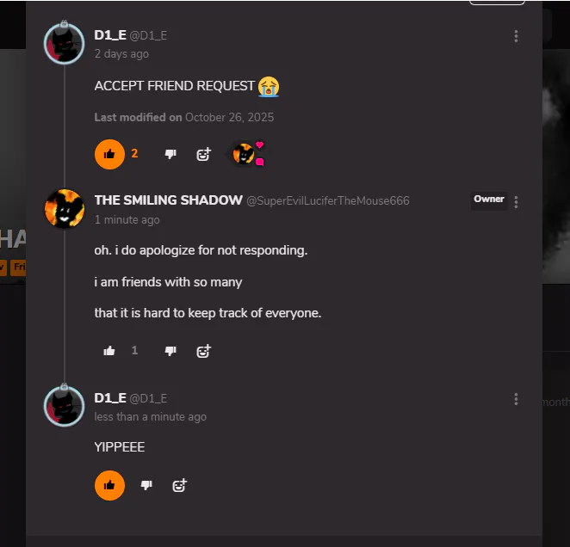Dislike THE SMILING SHADOW's reply
570x547 pixels.
170,351
